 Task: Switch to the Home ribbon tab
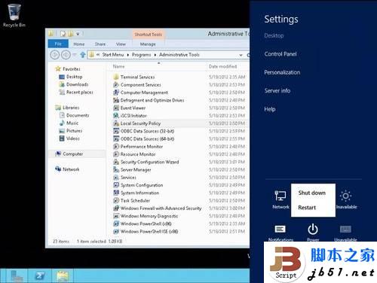point(79,44)
